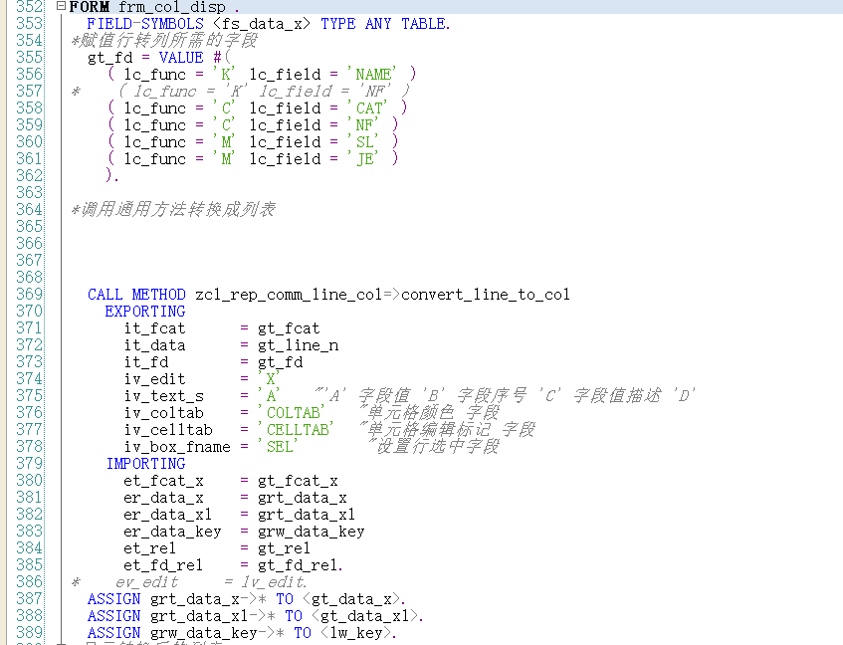Click the <fs_data_x> field symbol
The height and width of the screenshot is (645, 843).
262,24
